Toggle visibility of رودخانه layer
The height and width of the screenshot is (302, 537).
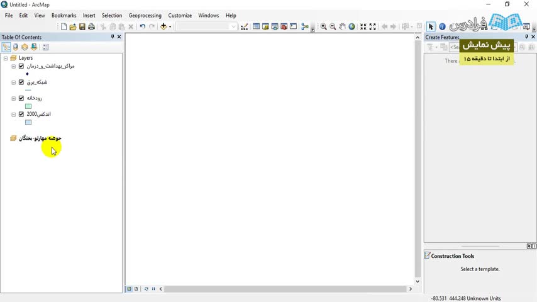[x=21, y=98]
